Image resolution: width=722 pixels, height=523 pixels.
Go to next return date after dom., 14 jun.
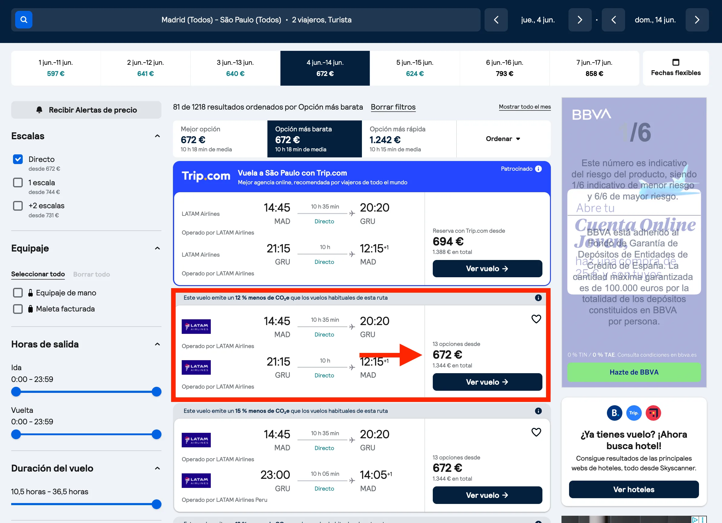point(697,20)
